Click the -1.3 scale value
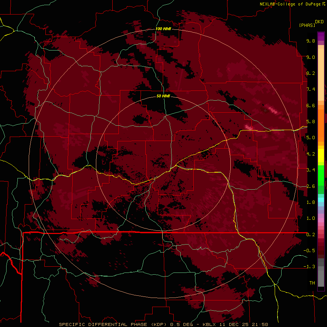Viewport: 327px width, 327px height. coord(309,267)
